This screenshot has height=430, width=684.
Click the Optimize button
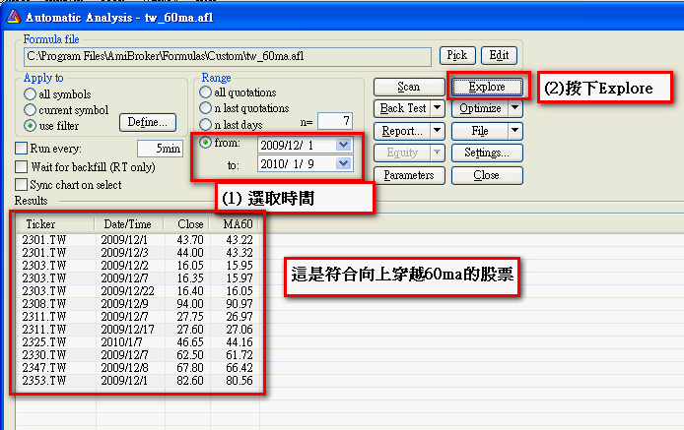[x=480, y=108]
